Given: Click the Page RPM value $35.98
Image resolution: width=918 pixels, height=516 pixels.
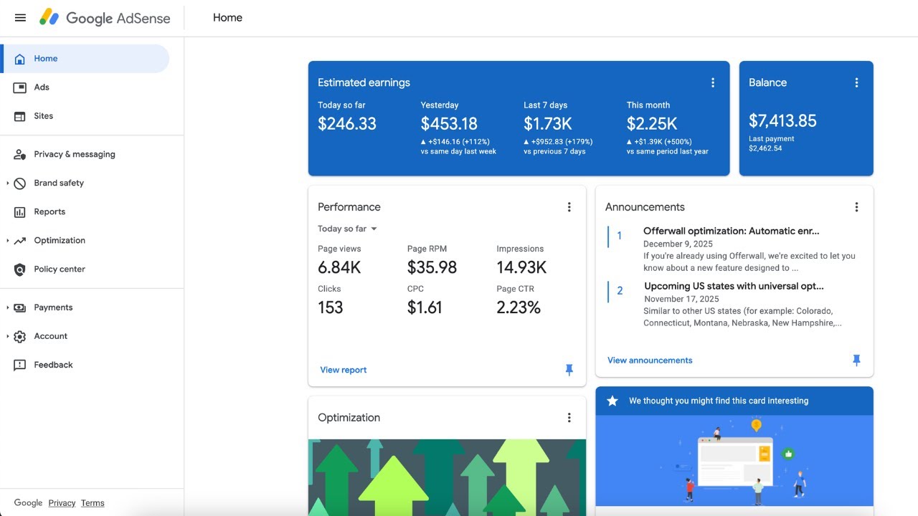Looking at the screenshot, I should 432,267.
